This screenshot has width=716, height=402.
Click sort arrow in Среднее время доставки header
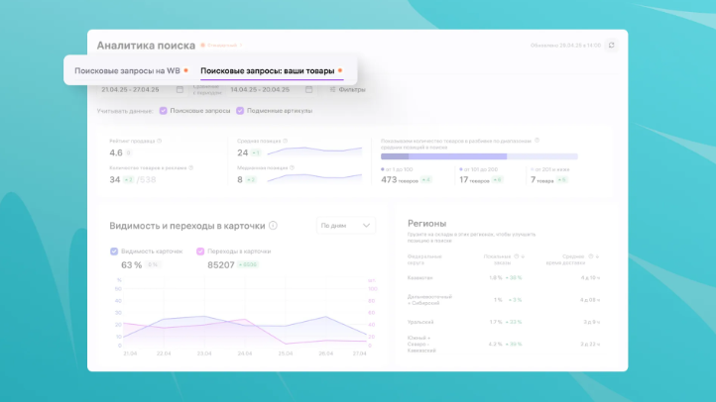coord(597,256)
